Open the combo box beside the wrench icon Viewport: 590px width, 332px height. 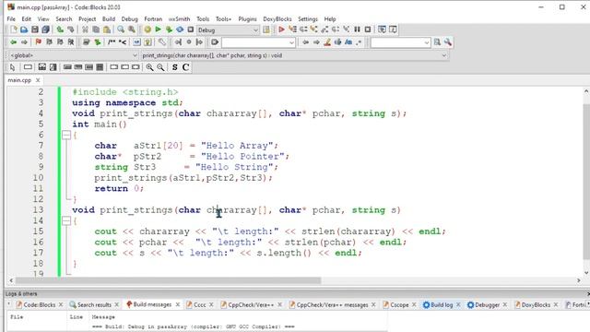[400, 42]
